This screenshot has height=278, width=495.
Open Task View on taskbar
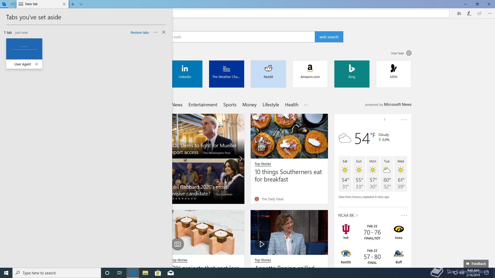tap(120, 273)
